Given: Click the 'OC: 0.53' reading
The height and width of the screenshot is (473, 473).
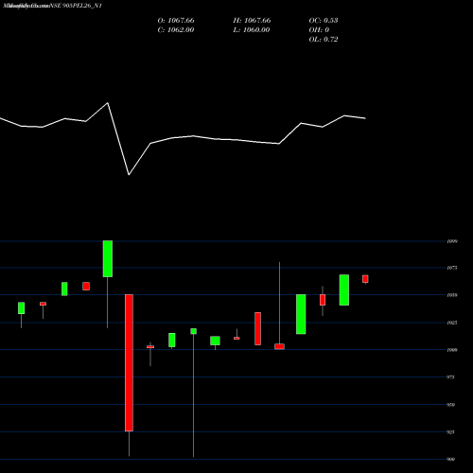Looking at the screenshot, I should [324, 20].
